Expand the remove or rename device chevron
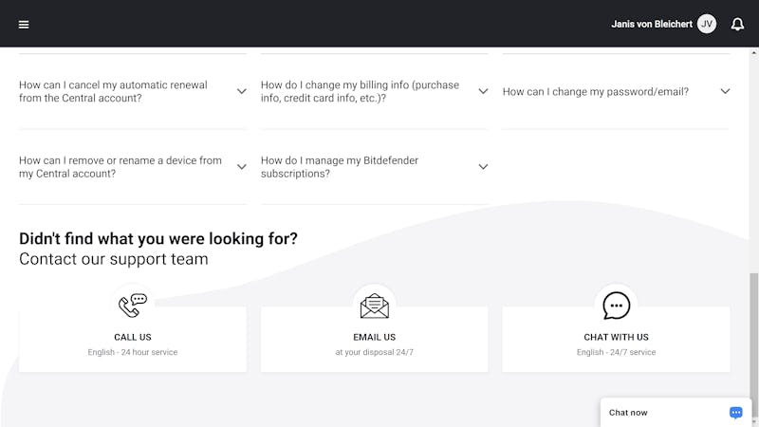The height and width of the screenshot is (427, 759). (x=242, y=167)
